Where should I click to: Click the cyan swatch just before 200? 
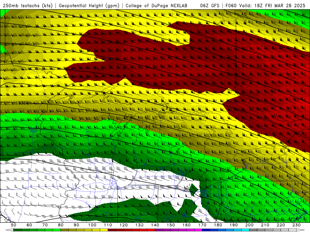(x=245, y=230)
